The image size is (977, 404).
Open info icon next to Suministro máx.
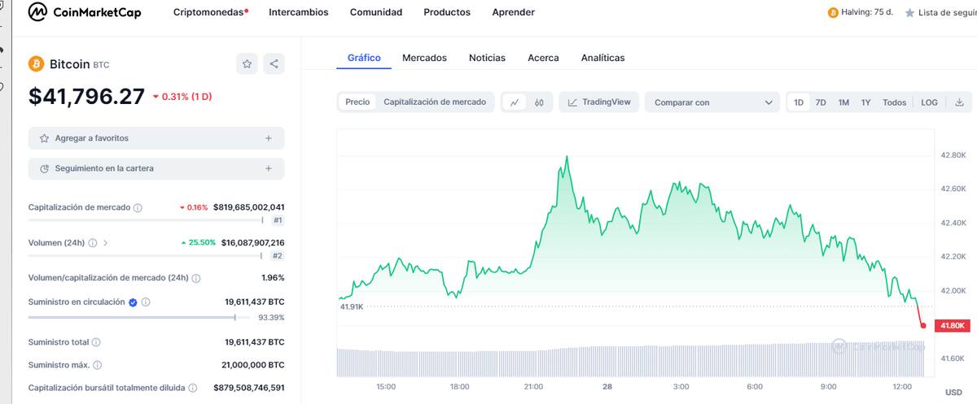(98, 365)
